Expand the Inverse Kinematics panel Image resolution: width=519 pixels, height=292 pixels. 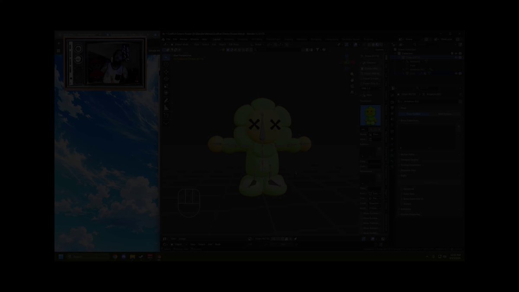click(x=410, y=165)
